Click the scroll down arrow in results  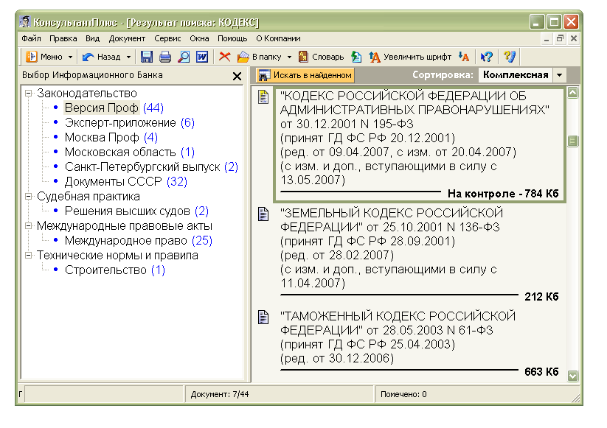tap(572, 376)
